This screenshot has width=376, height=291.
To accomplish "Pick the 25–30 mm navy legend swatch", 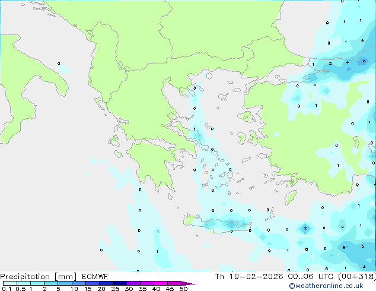I will point(119,283).
